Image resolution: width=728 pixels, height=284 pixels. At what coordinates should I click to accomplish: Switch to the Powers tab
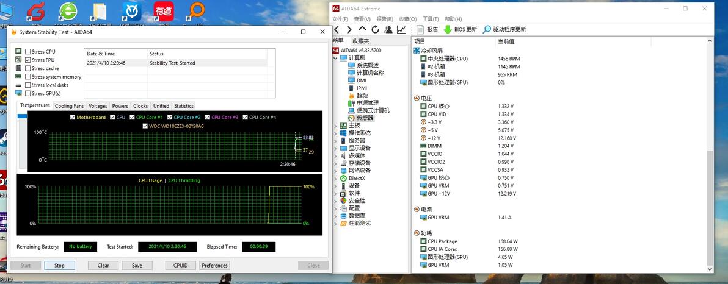[x=120, y=105]
